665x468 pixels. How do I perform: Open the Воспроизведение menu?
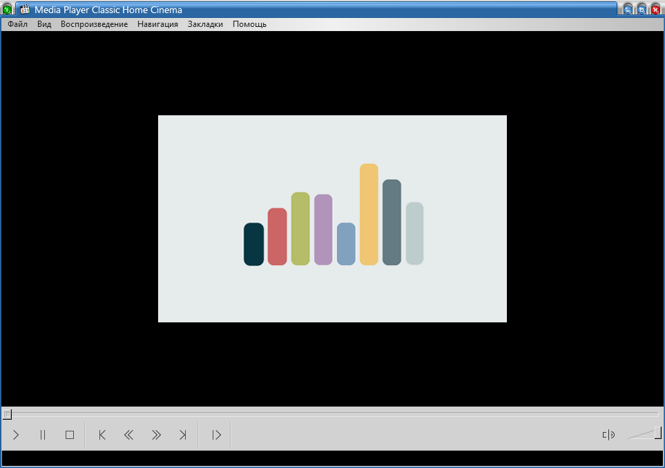coord(94,24)
